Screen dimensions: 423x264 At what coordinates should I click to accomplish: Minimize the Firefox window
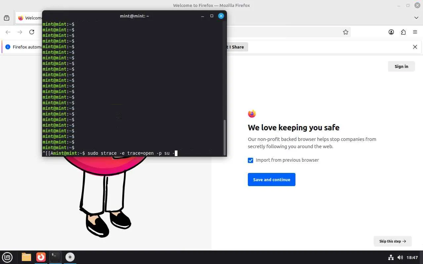click(399, 5)
